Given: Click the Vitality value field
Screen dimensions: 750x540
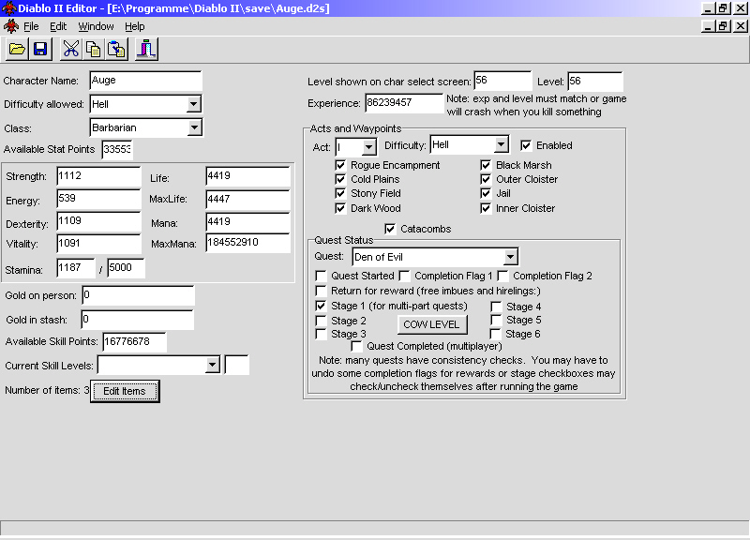Looking at the screenshot, I should click(x=98, y=244).
